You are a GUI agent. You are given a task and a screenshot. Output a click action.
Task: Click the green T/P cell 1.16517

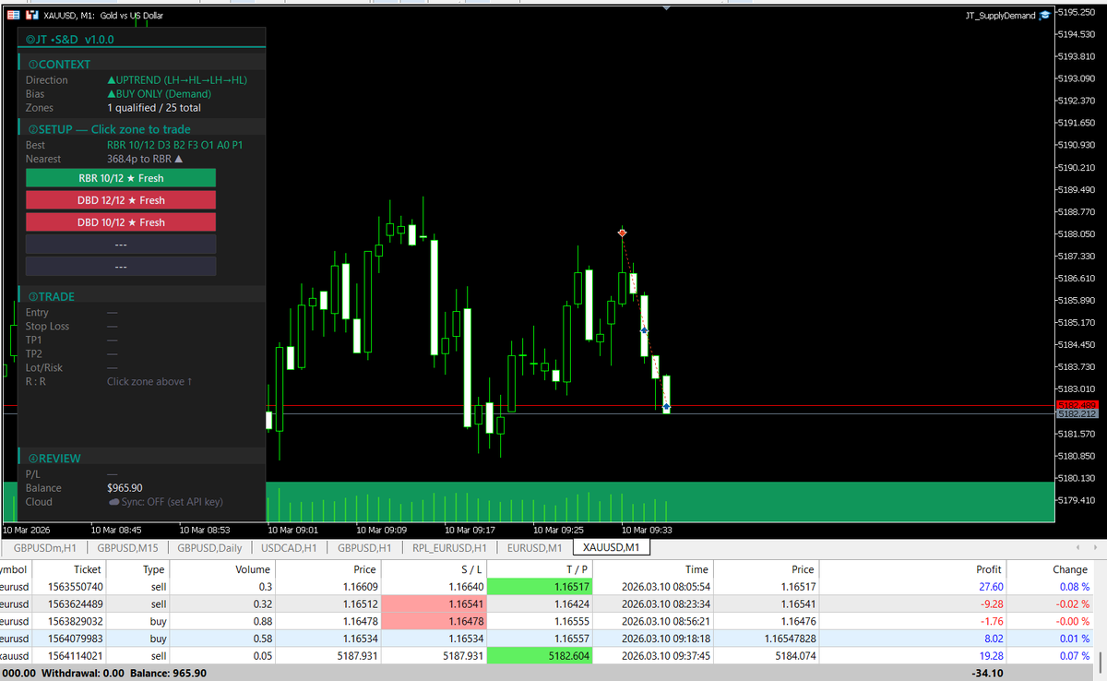(x=540, y=586)
